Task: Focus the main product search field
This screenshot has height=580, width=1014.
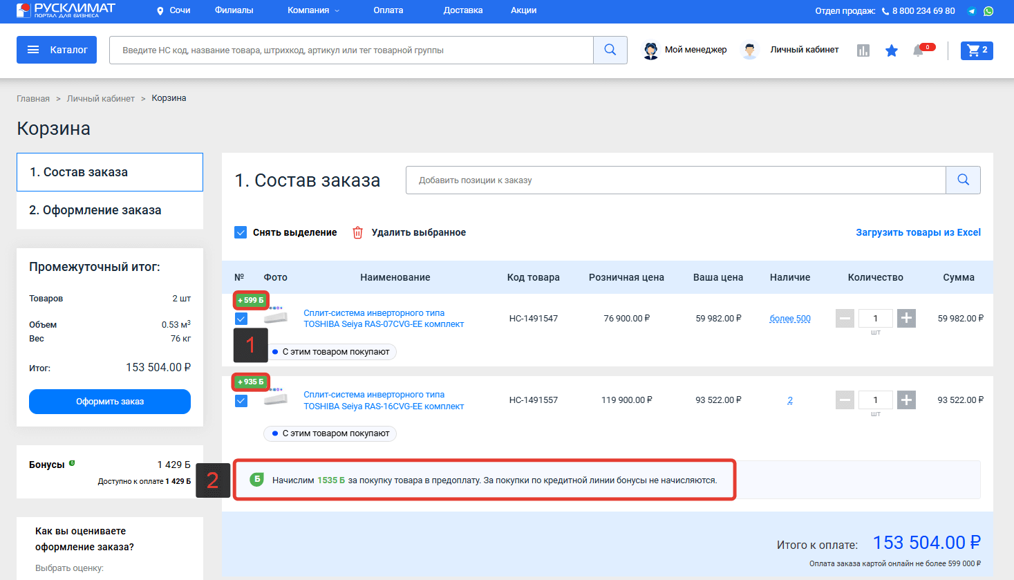Action: [x=351, y=50]
